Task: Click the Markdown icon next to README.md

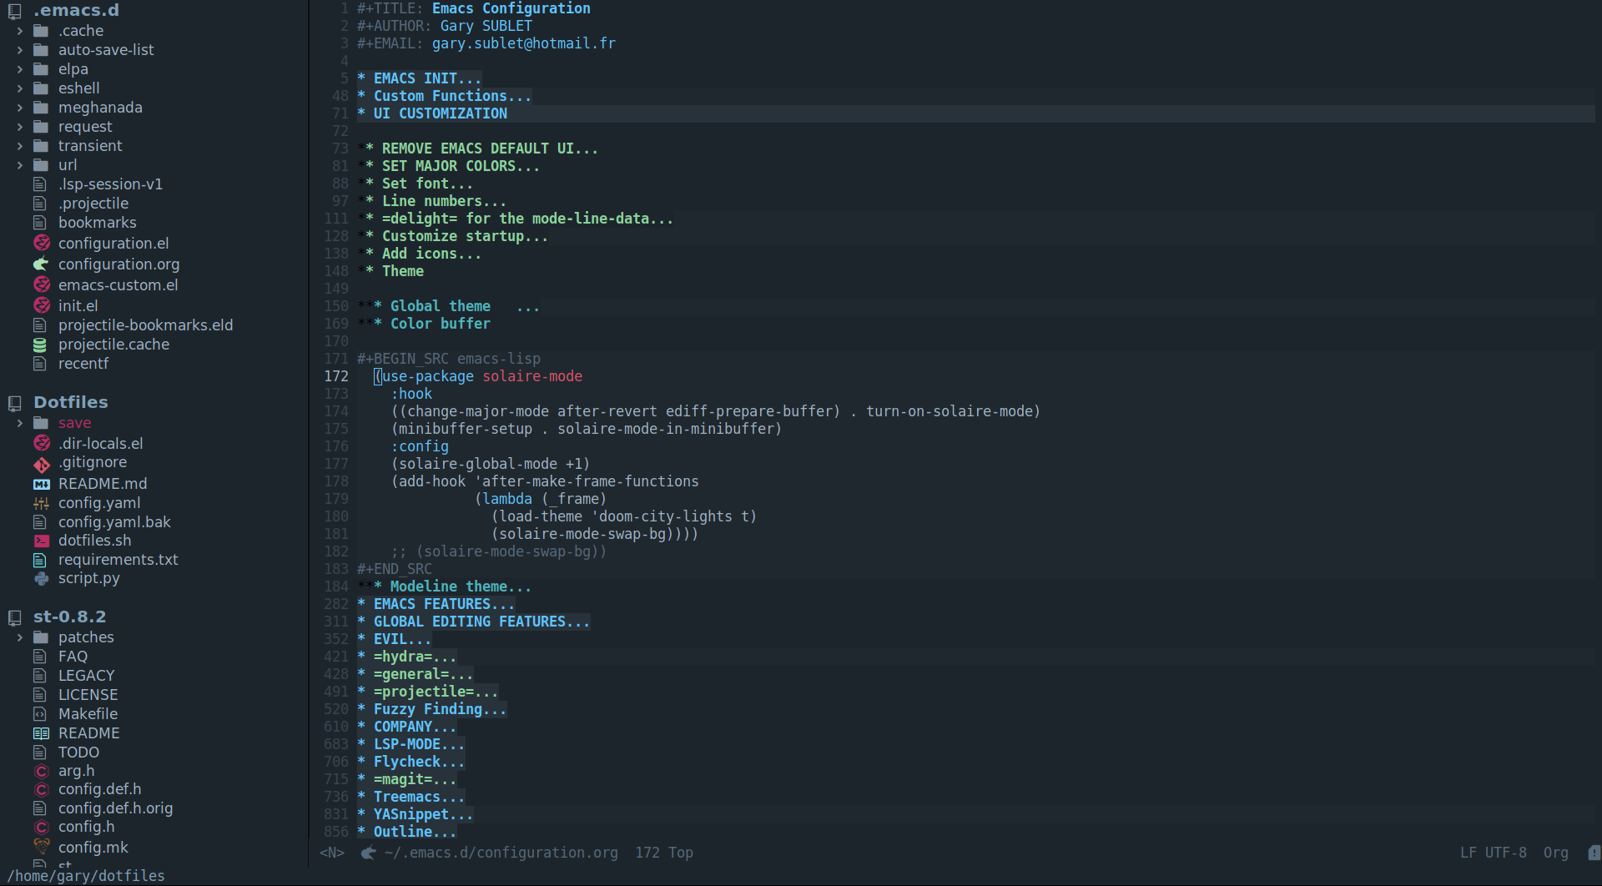Action: (x=42, y=483)
